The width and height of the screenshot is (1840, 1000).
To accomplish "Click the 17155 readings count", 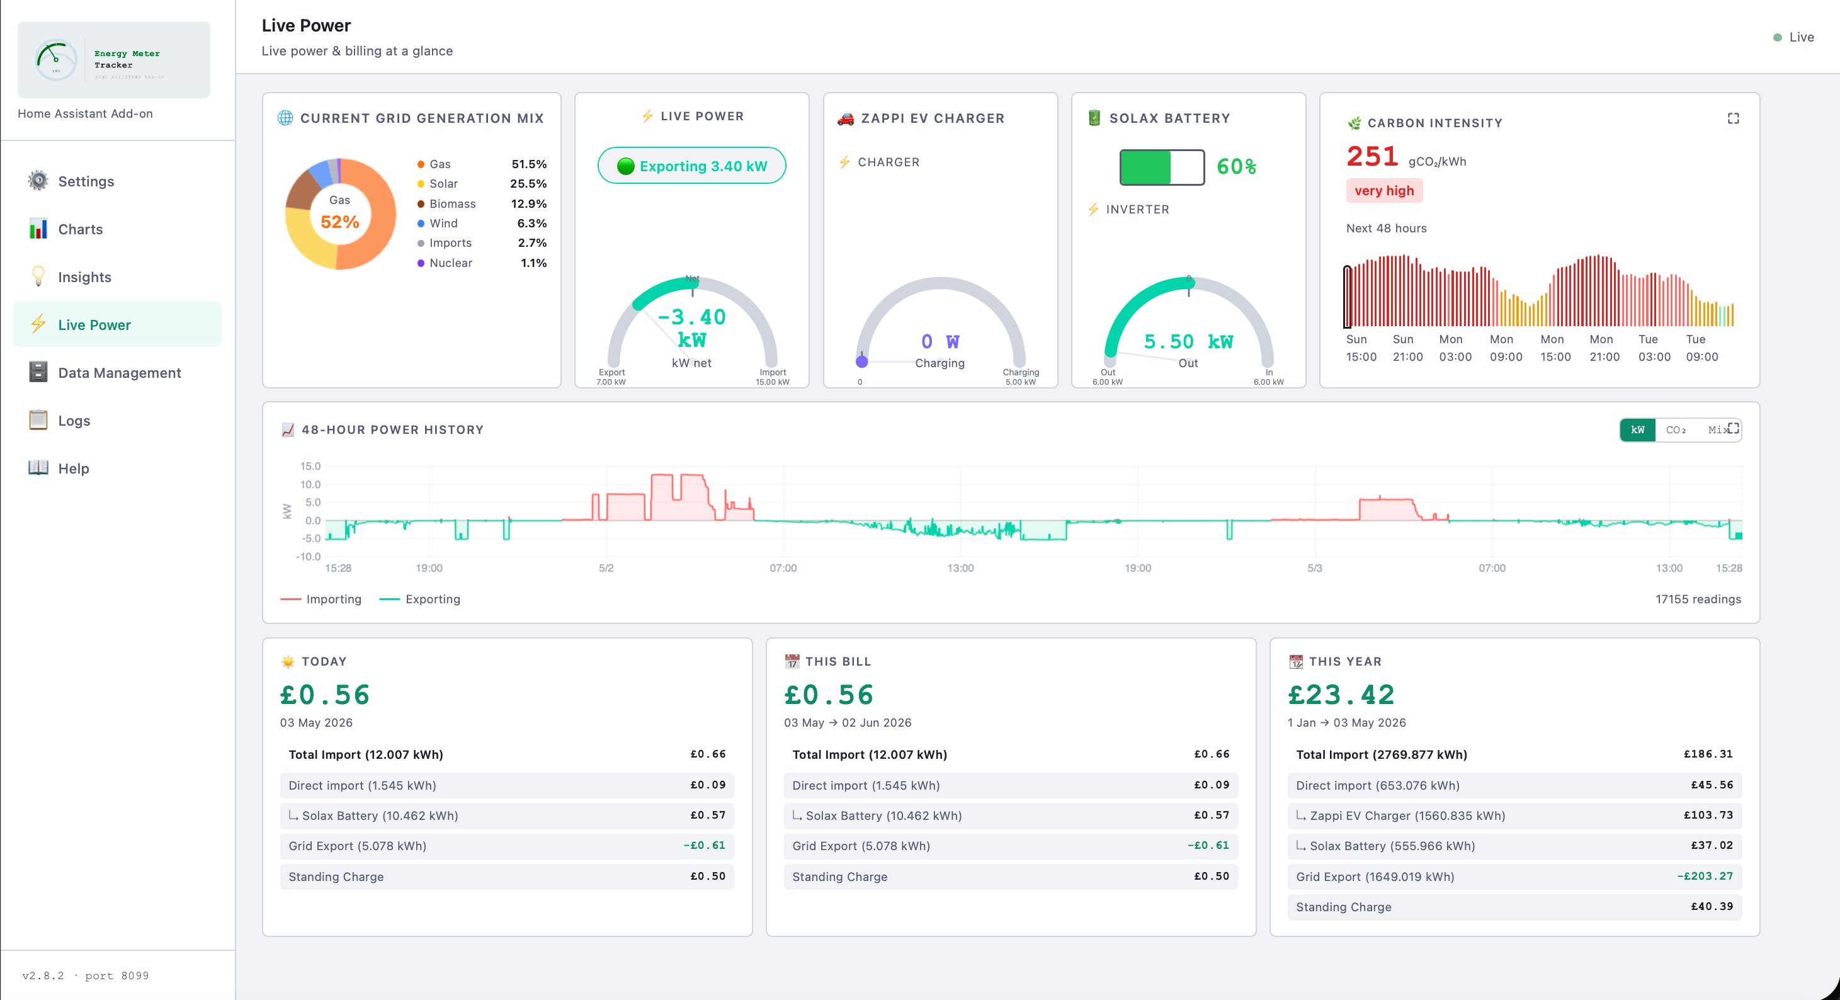I will coord(1698,599).
